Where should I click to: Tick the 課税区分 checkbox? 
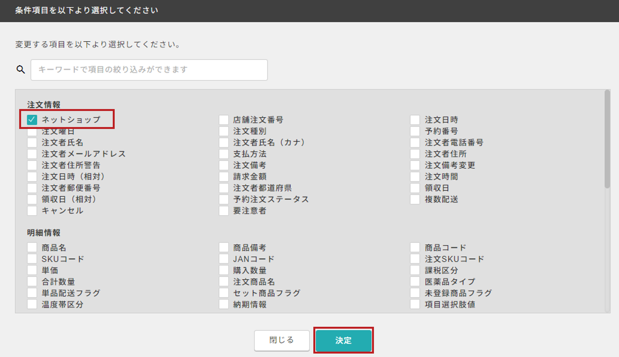pos(415,270)
